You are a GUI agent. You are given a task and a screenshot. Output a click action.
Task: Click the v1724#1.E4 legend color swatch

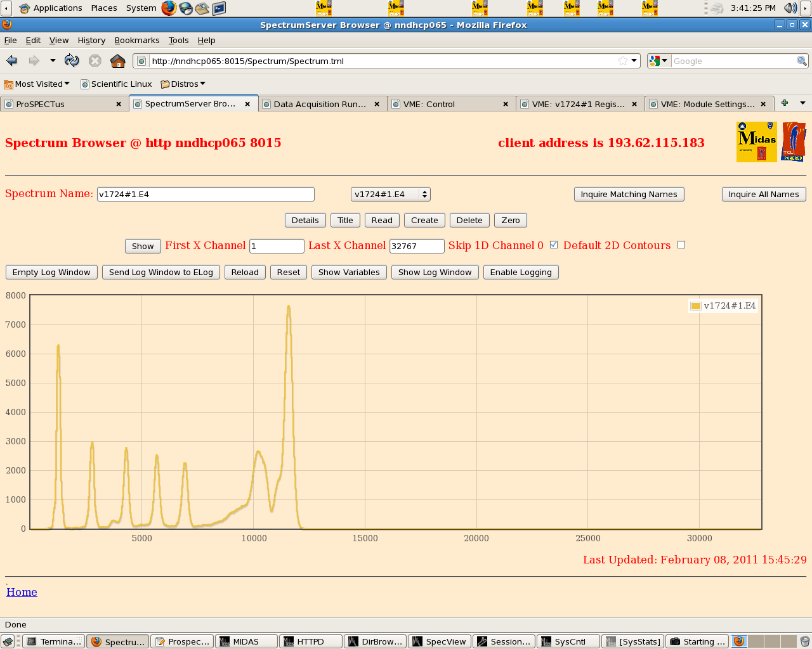695,306
